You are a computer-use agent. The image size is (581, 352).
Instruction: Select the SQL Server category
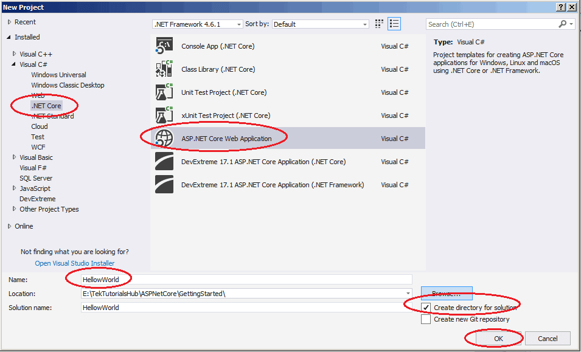pos(36,178)
